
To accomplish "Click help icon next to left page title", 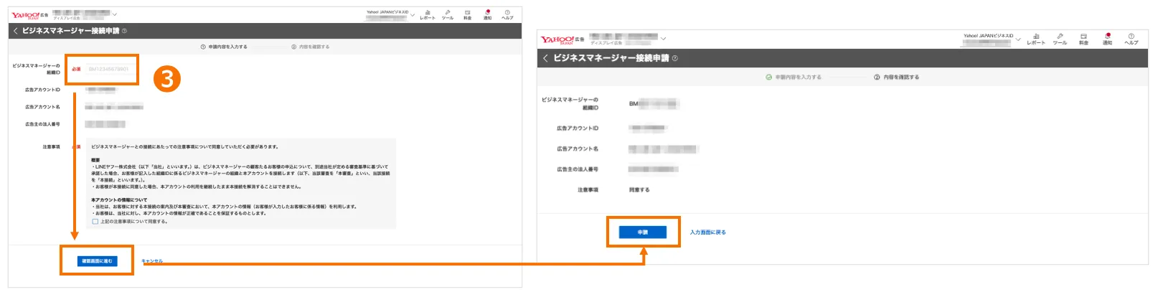I will (124, 31).
